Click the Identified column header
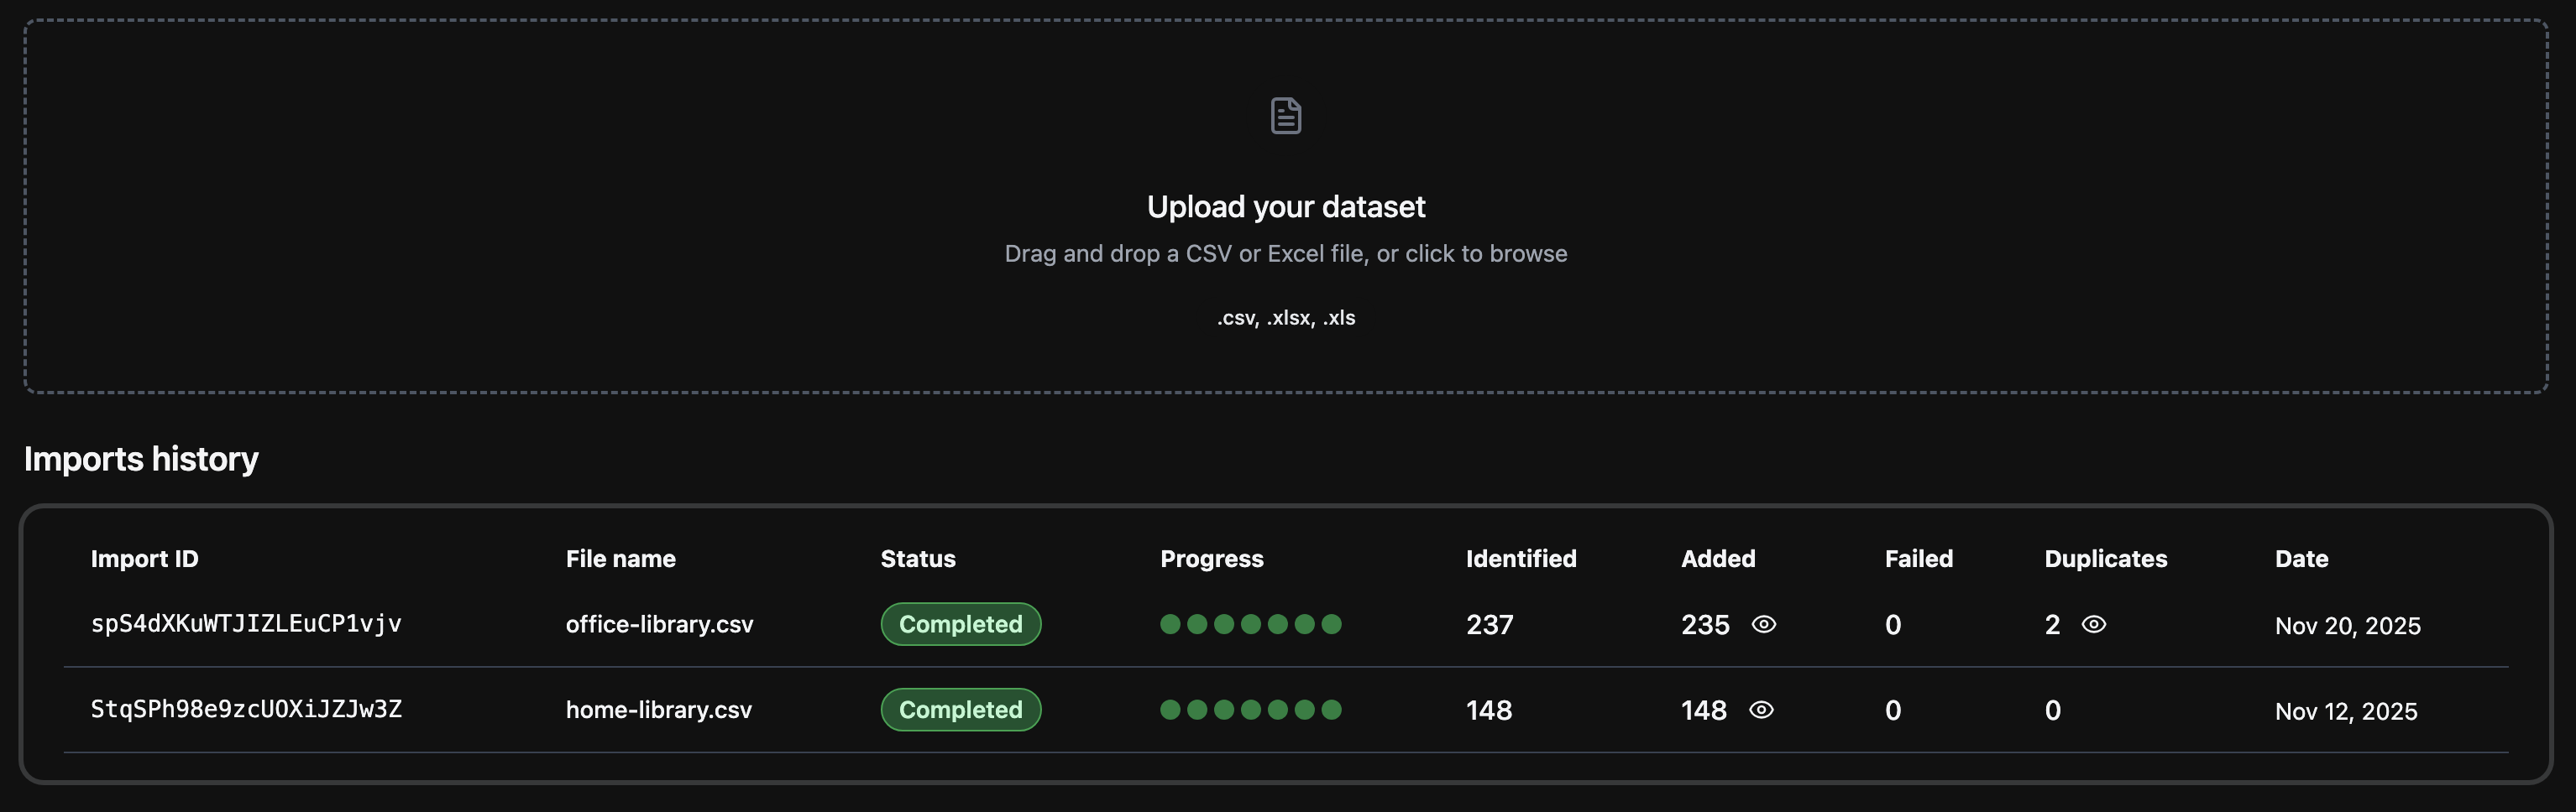 pyautogui.click(x=1520, y=559)
